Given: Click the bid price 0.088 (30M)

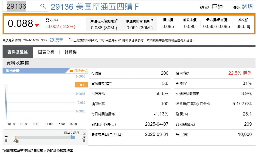Looking at the screenshot, I should 104,28.
